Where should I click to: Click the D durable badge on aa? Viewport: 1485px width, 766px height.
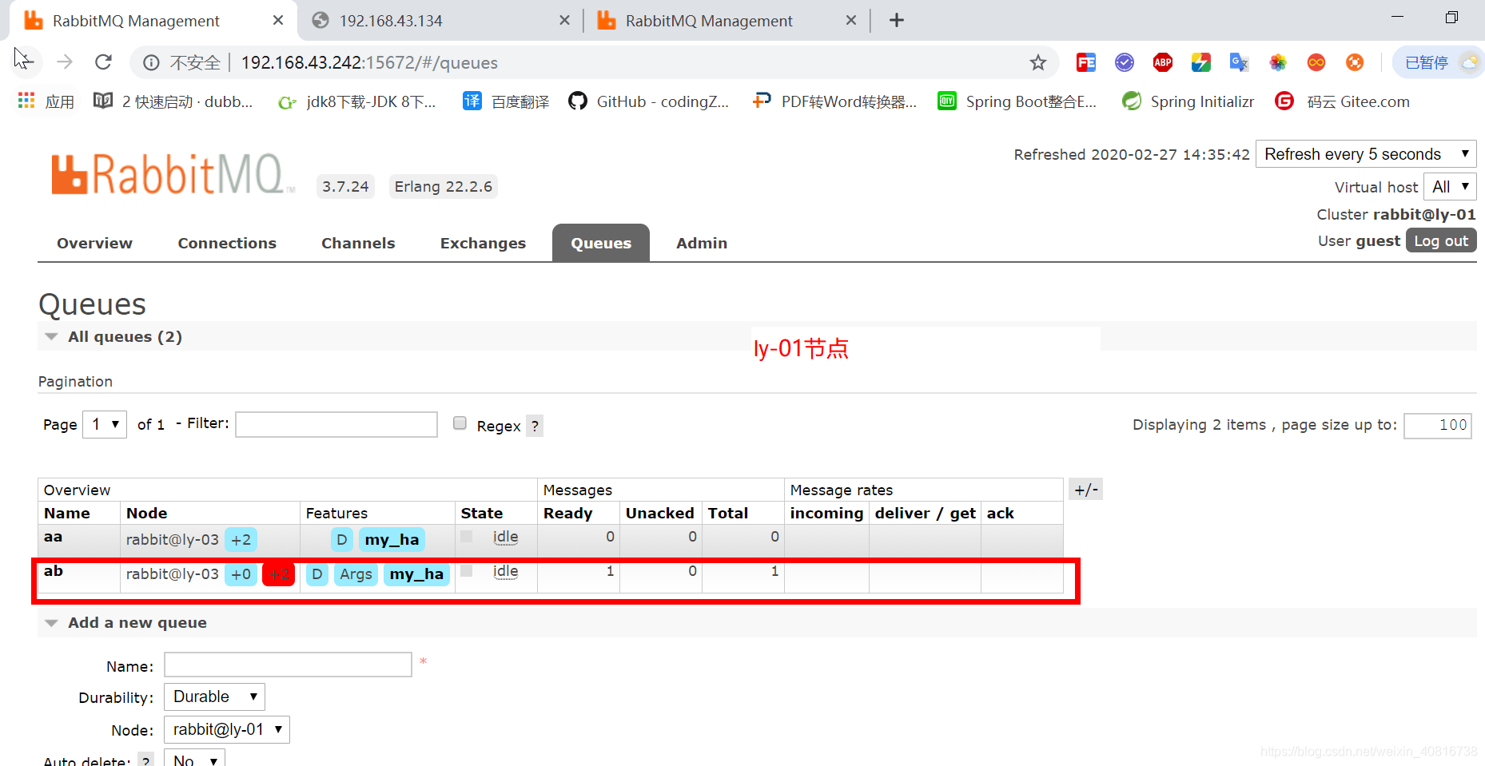[x=342, y=540]
